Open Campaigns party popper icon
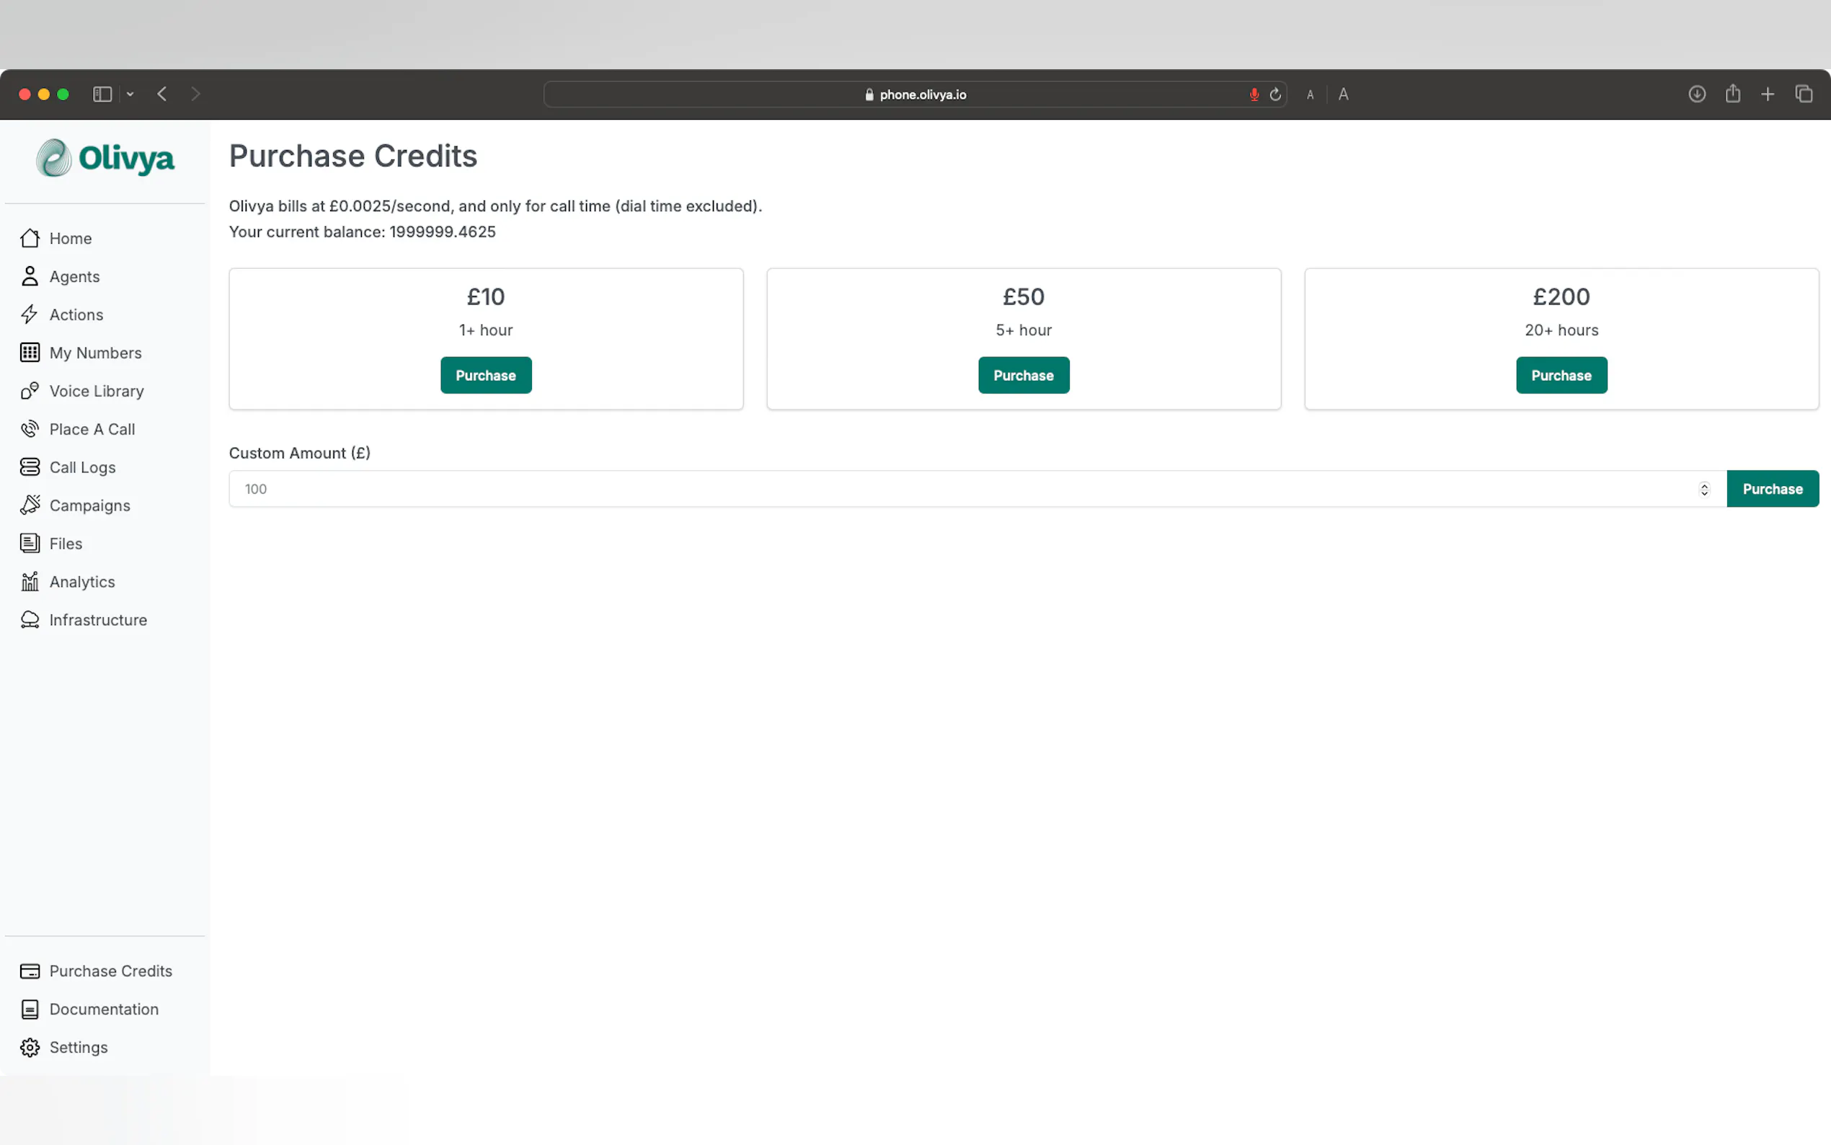 pos(30,505)
